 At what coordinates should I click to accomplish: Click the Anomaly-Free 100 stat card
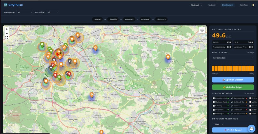244,47
